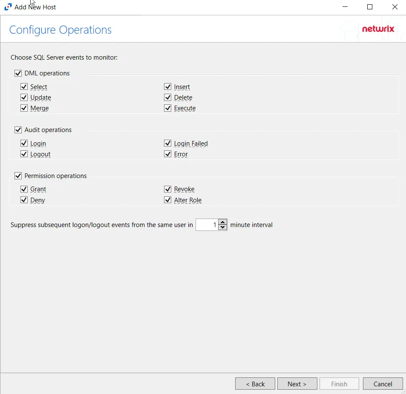Screen dimensions: 406x394
Task: Cancel the Add New Host wizard
Action: 383,384
